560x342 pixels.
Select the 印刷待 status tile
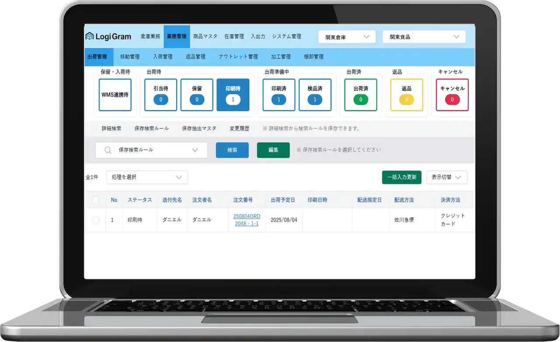pyautogui.click(x=233, y=95)
